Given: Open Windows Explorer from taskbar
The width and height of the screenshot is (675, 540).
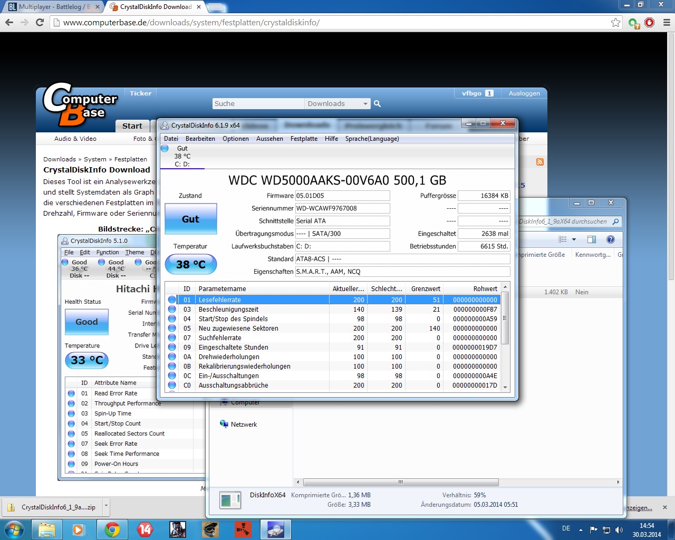Looking at the screenshot, I should 47,529.
